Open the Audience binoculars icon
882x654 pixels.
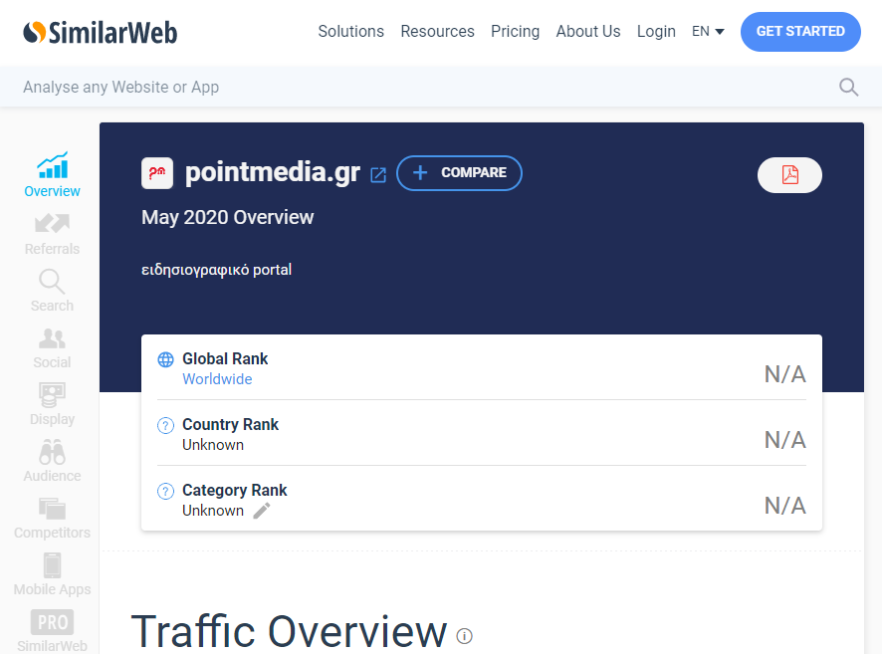tap(53, 452)
